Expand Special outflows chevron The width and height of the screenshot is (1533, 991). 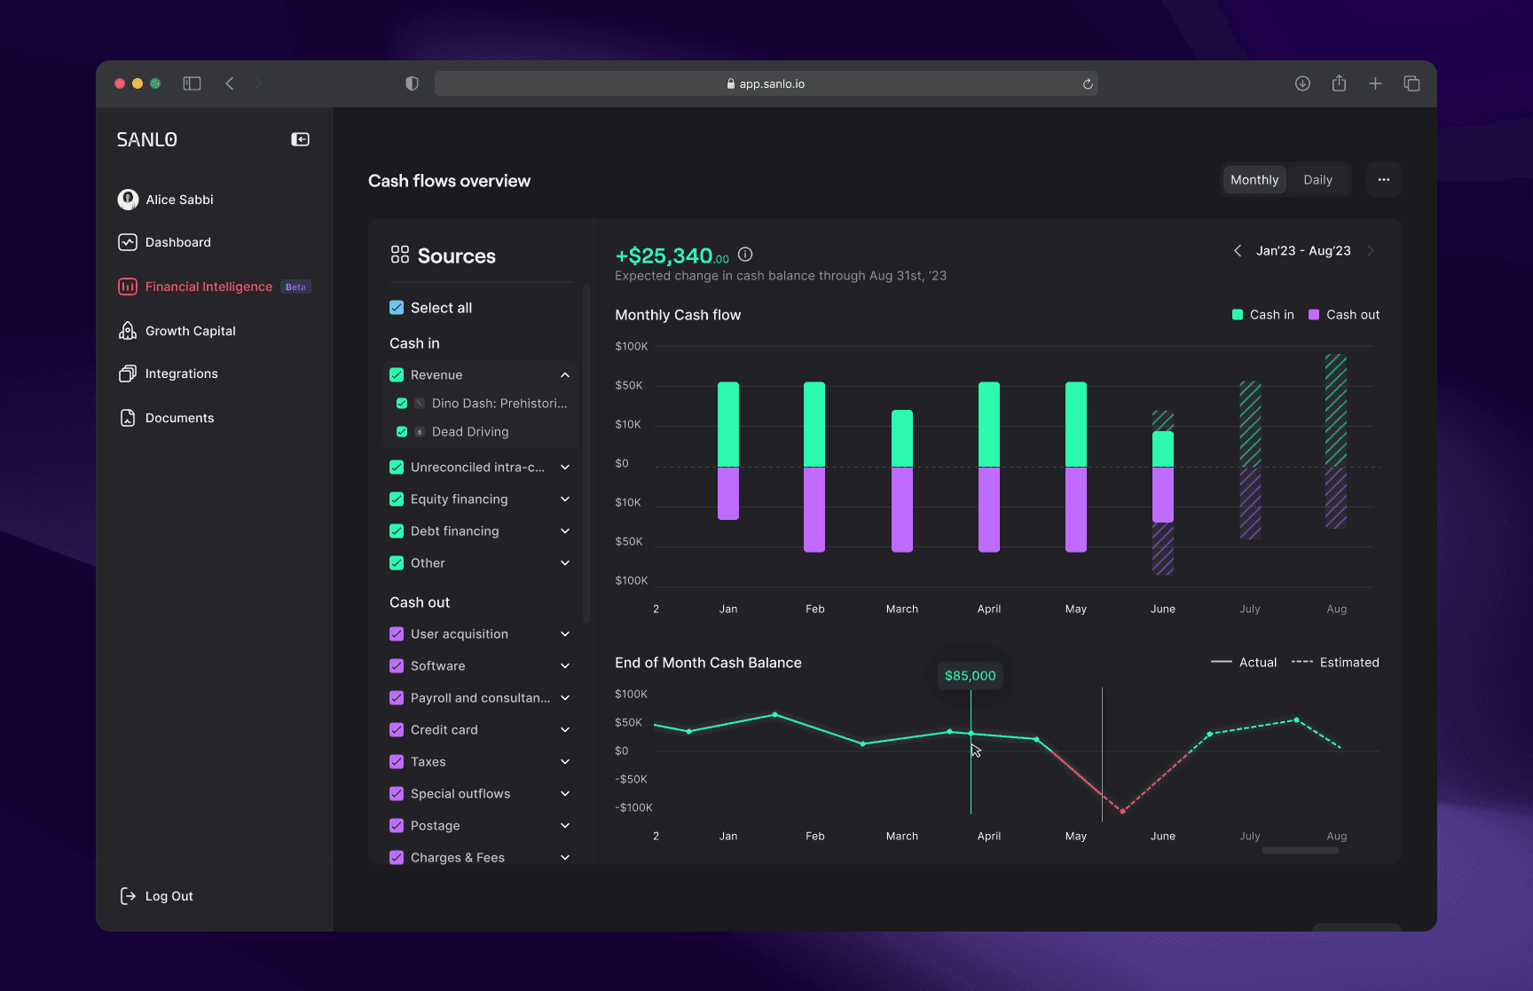pos(565,794)
